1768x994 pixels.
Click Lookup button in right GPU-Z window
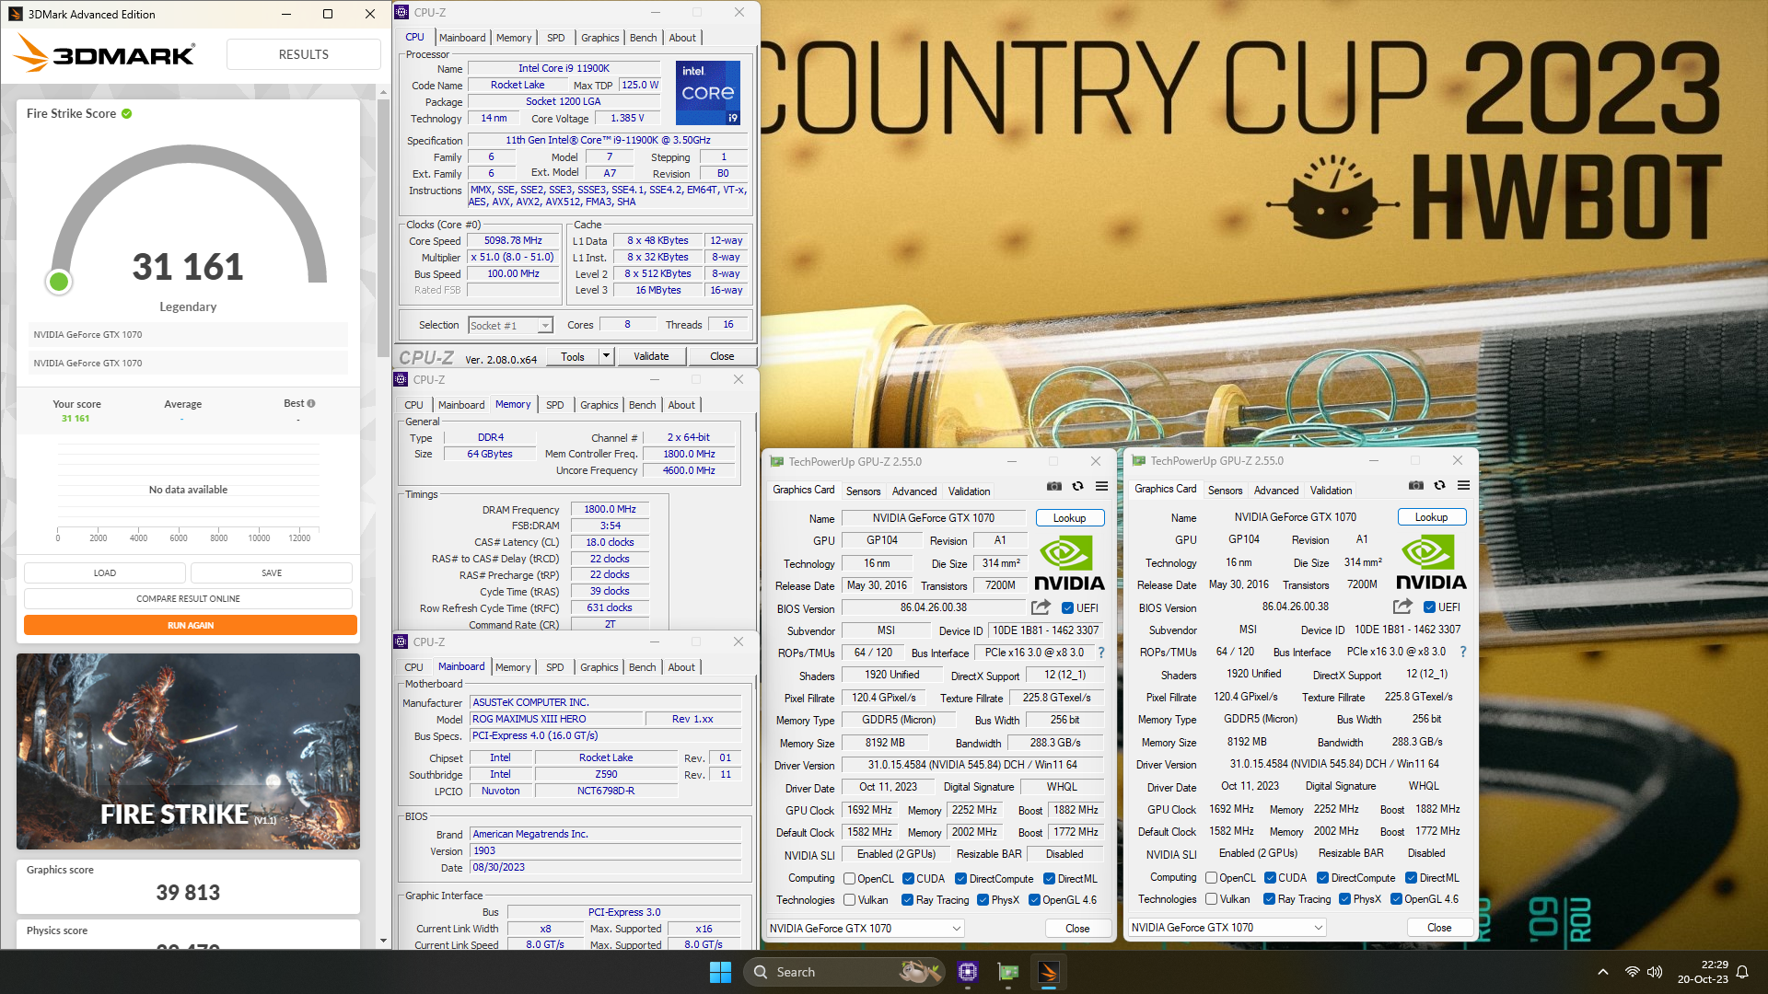tap(1431, 517)
